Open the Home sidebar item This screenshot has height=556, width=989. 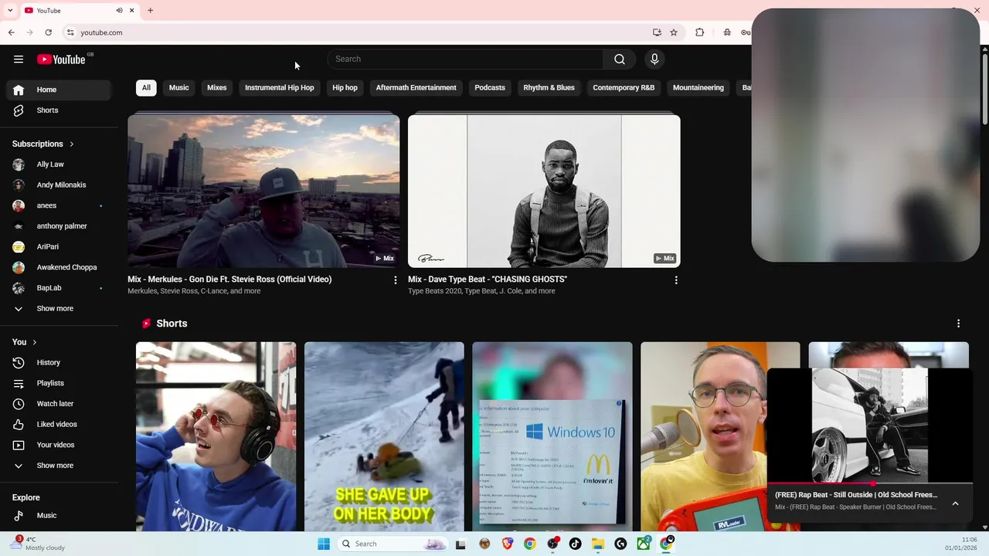[59, 90]
